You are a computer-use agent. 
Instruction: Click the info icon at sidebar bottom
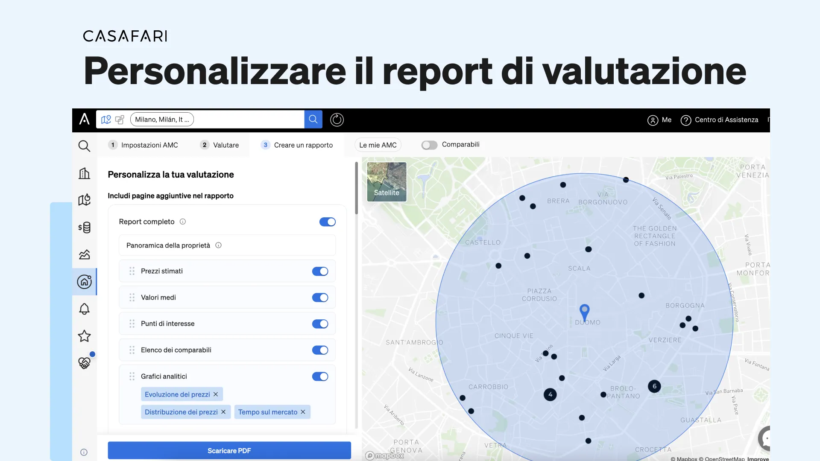pos(84,452)
